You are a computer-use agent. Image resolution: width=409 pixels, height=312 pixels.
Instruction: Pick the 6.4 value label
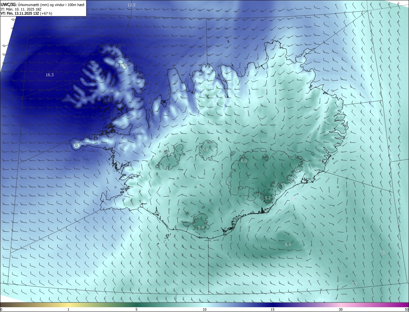point(288,244)
